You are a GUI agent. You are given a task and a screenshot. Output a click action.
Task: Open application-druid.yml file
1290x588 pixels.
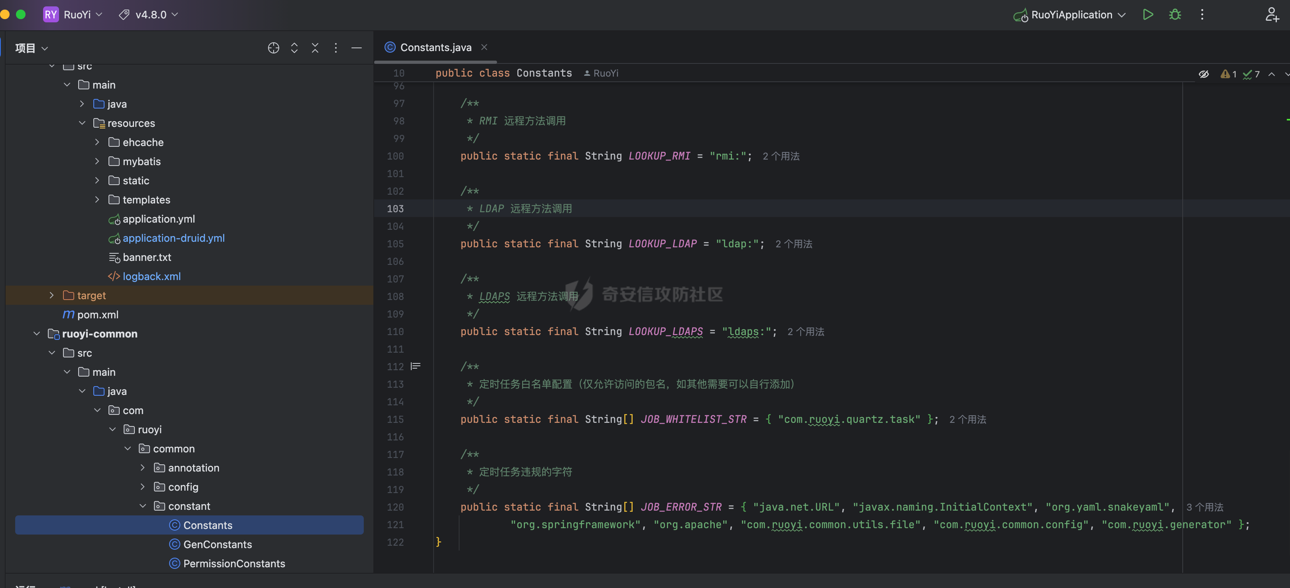coord(173,238)
